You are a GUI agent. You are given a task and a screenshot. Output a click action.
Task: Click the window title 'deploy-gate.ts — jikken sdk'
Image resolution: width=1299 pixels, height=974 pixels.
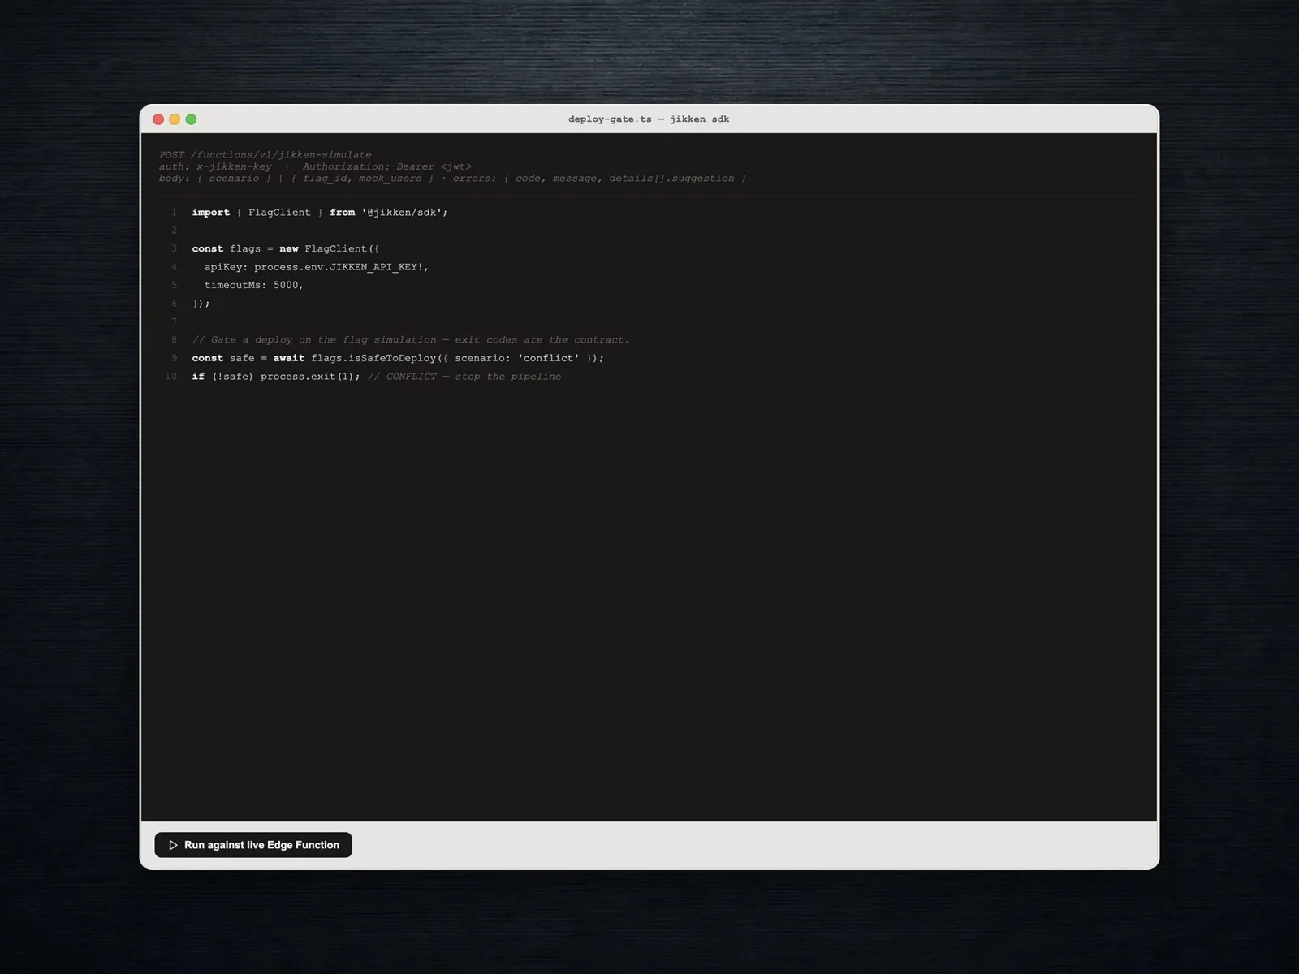click(x=649, y=119)
